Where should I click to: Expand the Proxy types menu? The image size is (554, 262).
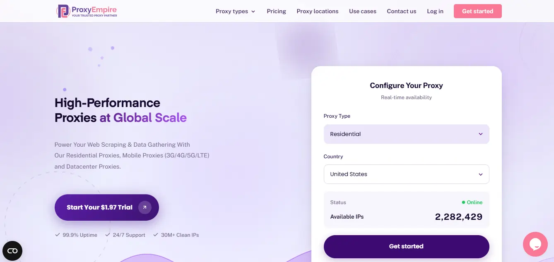click(x=235, y=11)
